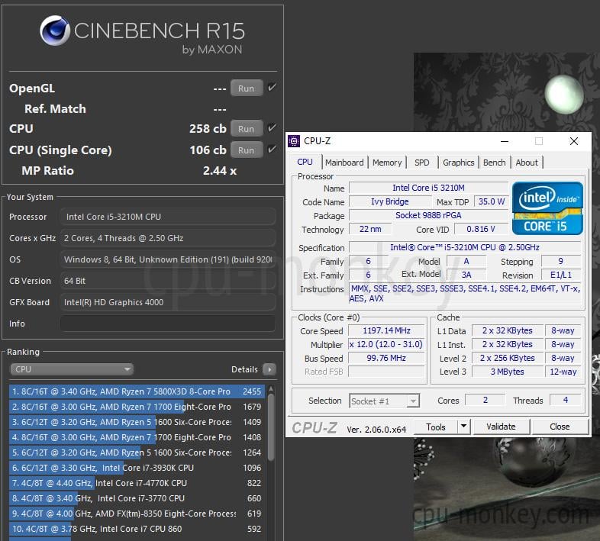
Task: Open the About tab
Action: (527, 163)
